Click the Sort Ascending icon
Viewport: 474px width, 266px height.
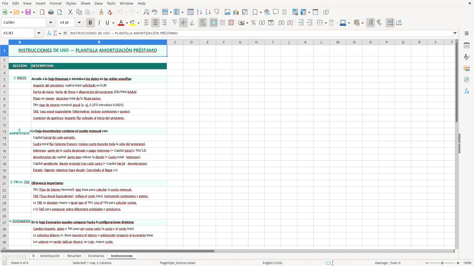199,12
